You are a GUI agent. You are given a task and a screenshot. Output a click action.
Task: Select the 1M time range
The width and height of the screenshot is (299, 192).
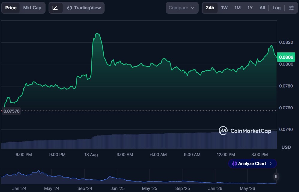pyautogui.click(x=237, y=8)
